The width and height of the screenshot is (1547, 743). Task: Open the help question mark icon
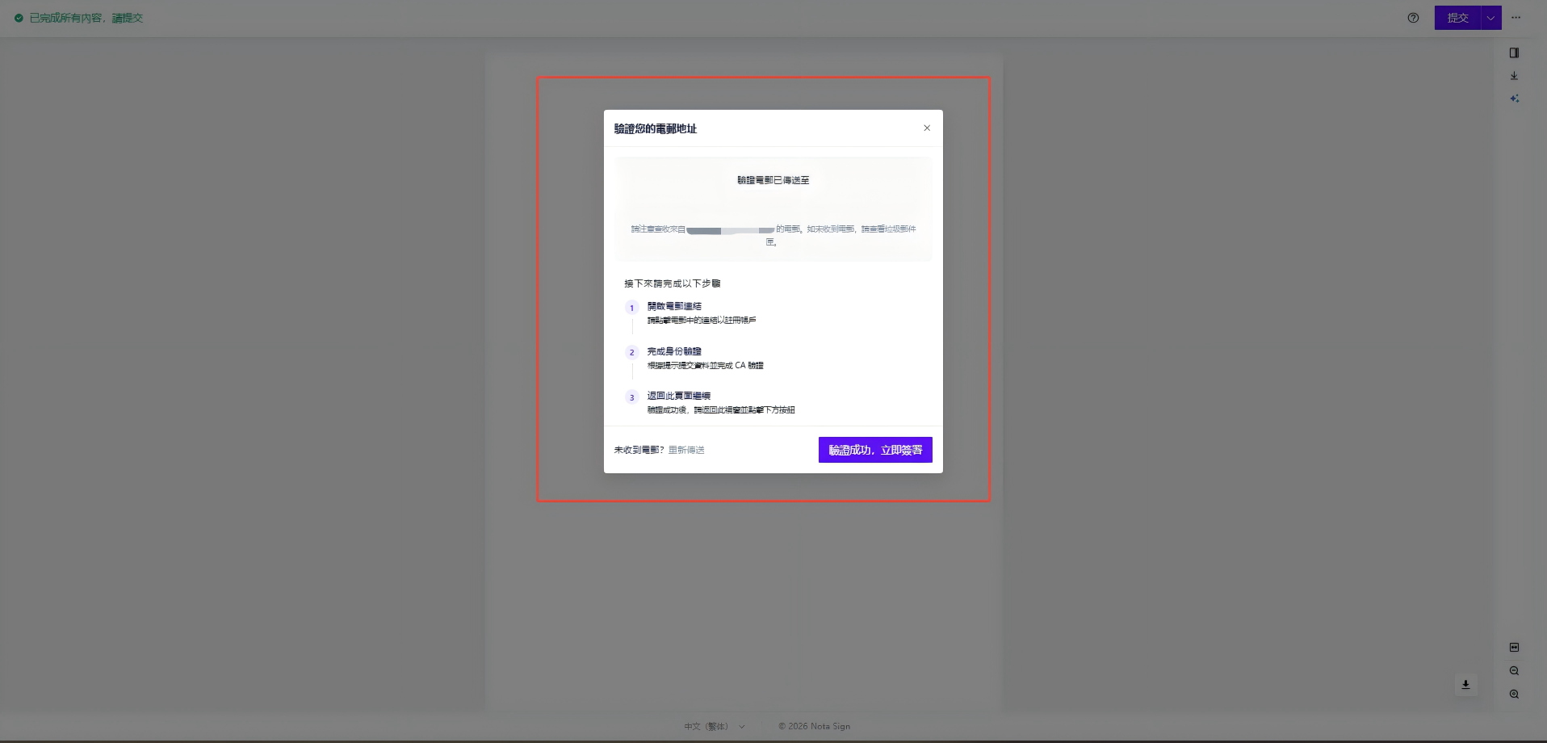1413,18
